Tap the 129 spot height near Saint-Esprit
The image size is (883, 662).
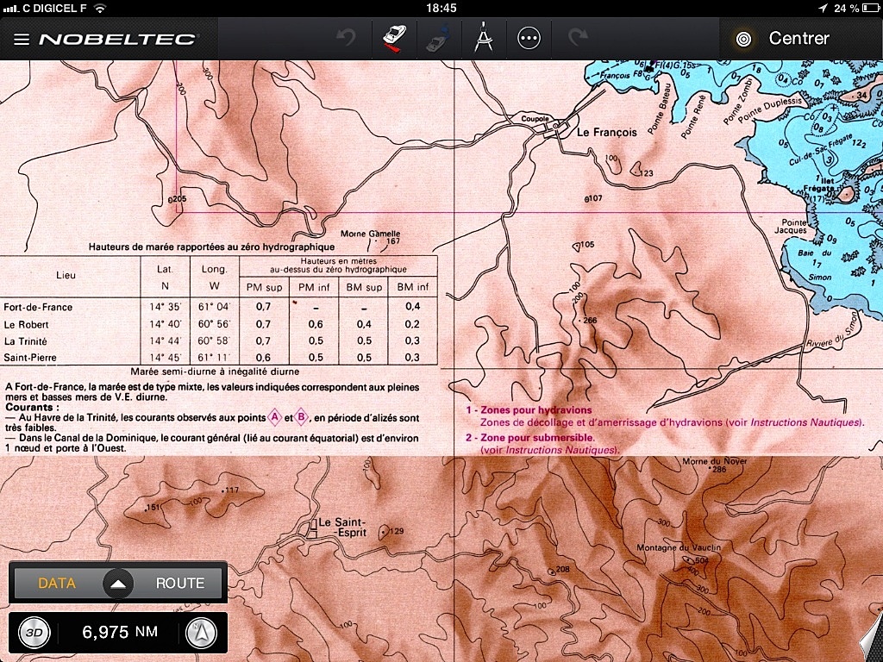point(396,531)
